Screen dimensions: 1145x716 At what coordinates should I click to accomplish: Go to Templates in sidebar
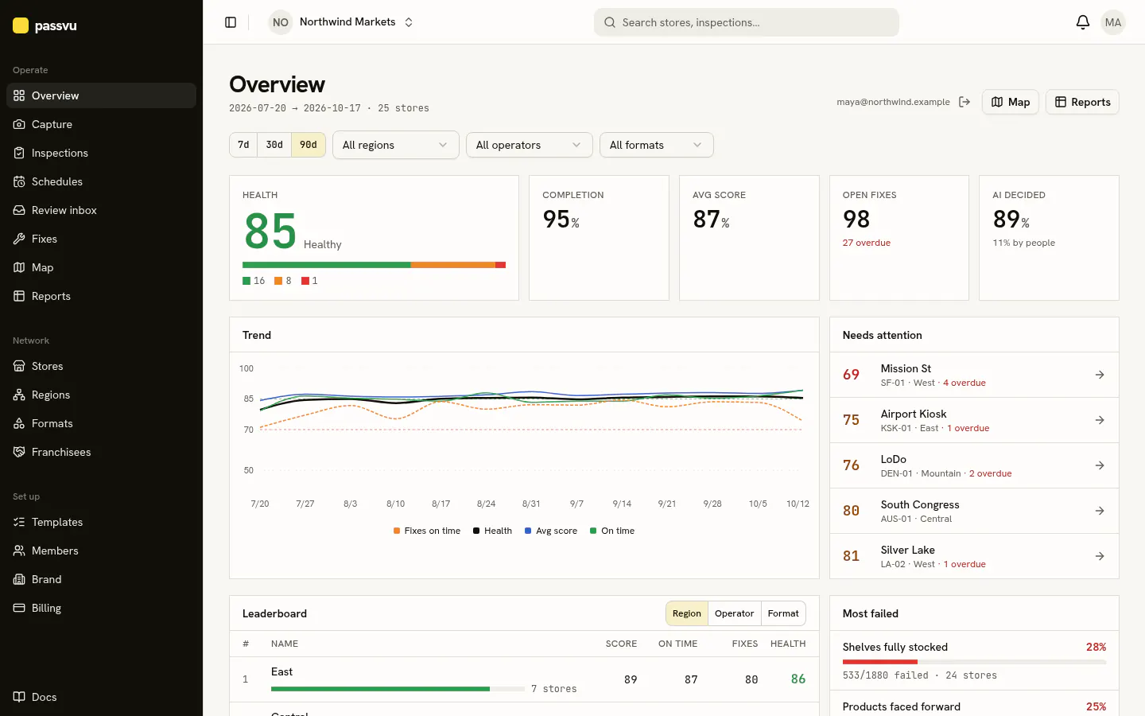[x=101, y=522]
